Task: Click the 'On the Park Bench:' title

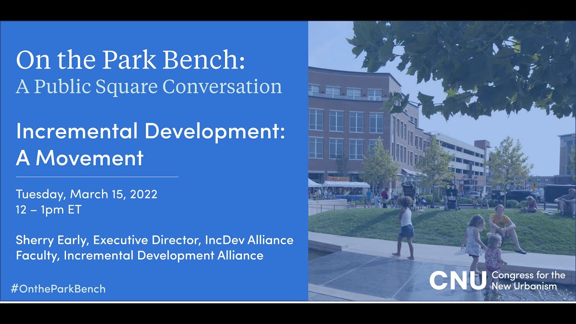Action: 130,60
